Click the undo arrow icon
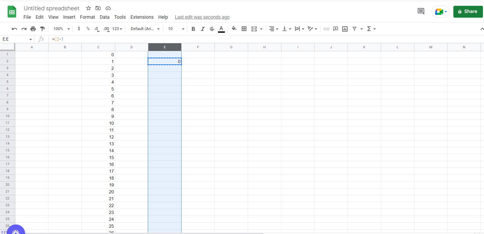The image size is (484, 234). 14,29
